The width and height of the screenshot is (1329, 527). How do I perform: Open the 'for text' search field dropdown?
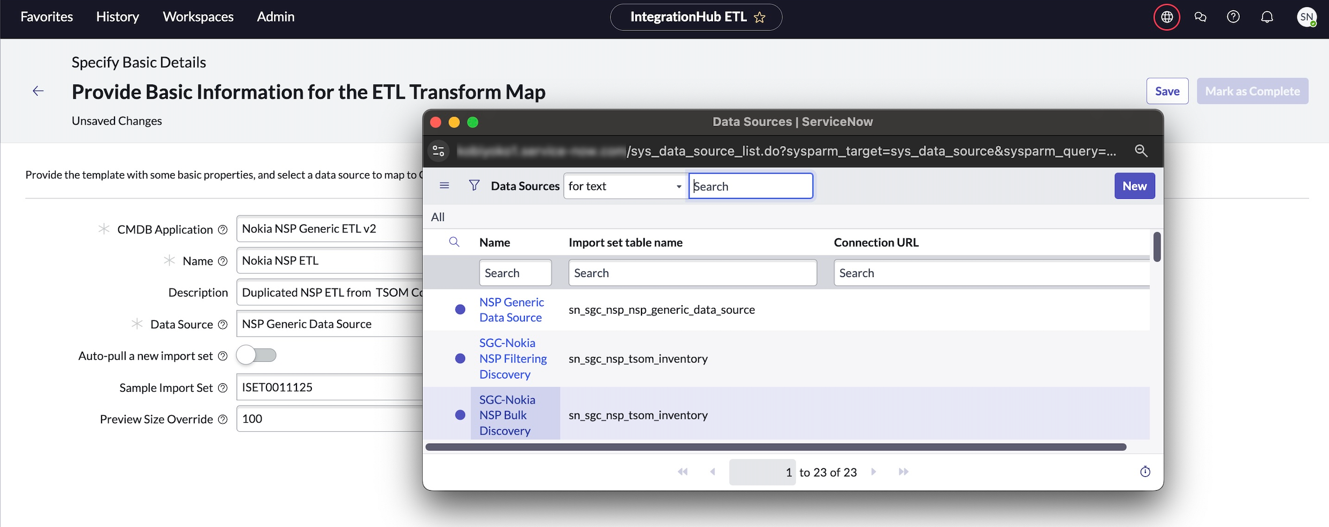(x=625, y=186)
